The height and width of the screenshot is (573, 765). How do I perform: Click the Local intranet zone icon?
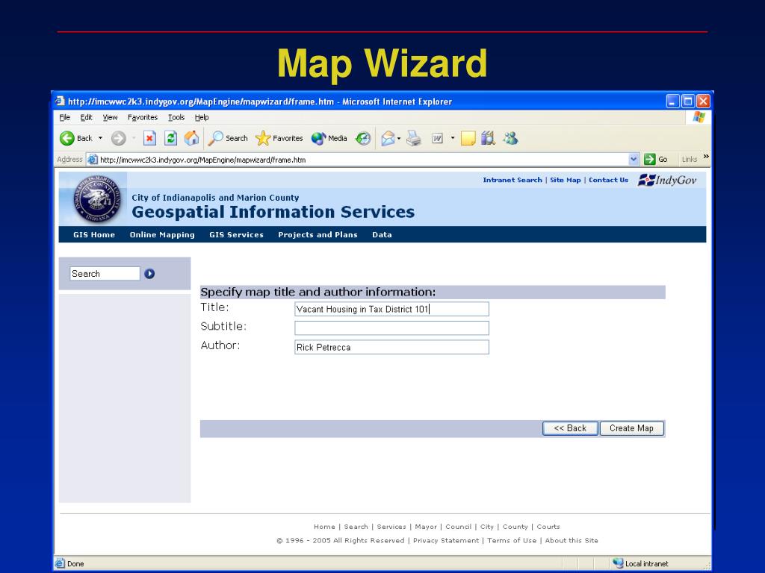point(618,563)
